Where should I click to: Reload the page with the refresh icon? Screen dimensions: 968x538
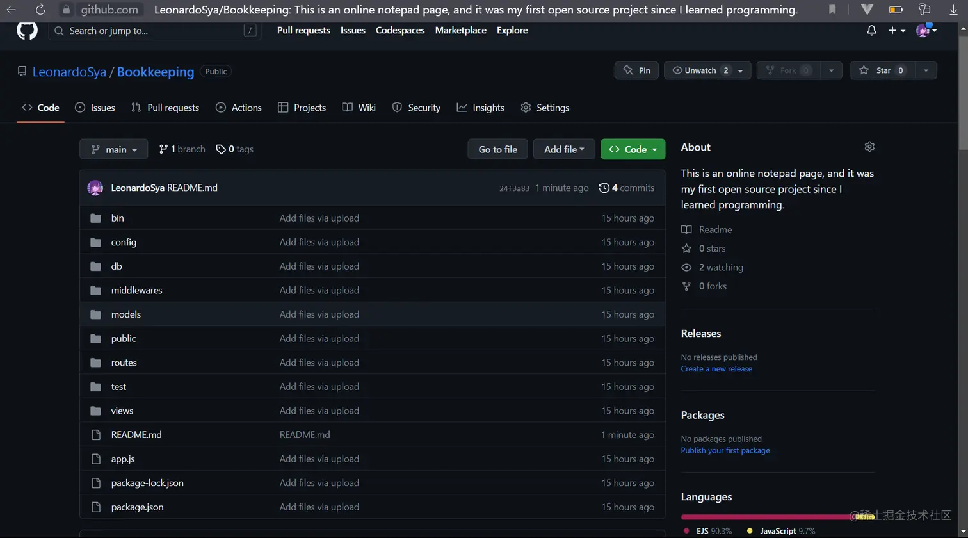40,10
